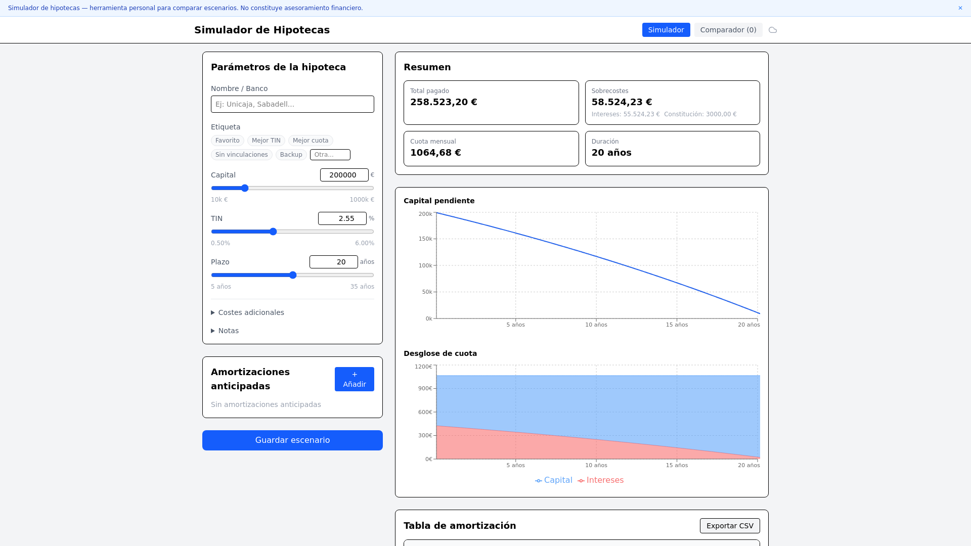Click the Simulador de Hipotecas title
Screen dimensions: 971x546
coord(262,30)
